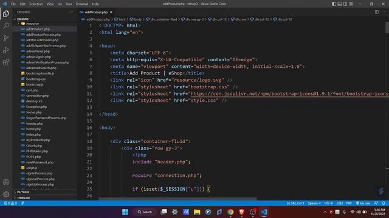Click div.container-fluid breadcrumb item
Image resolution: width=389 pixels, height=218 pixels.
pyautogui.click(x=162, y=19)
